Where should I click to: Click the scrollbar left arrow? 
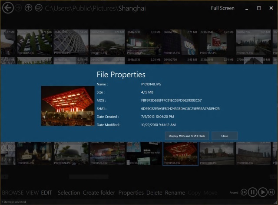pos(4,176)
